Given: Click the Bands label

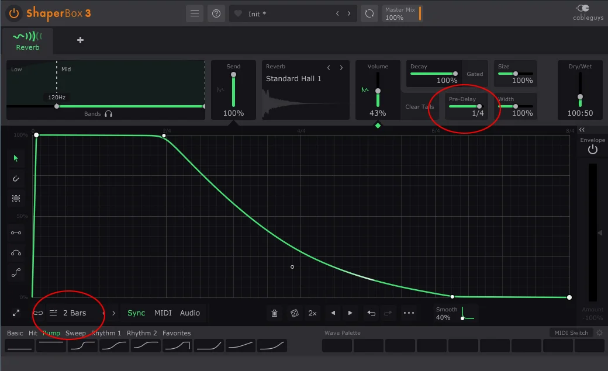Looking at the screenshot, I should click(92, 113).
